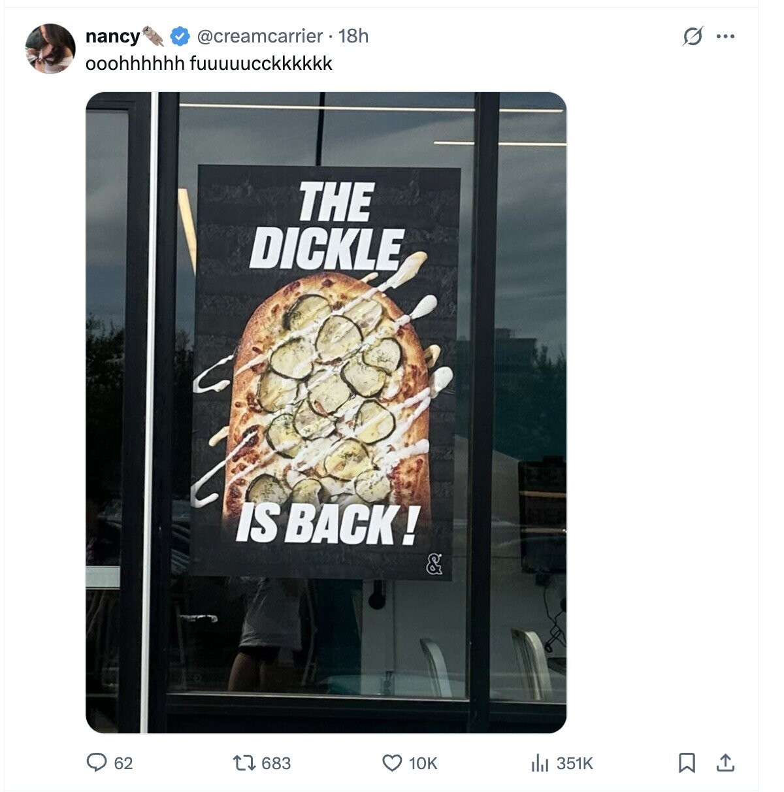The height and width of the screenshot is (792, 784).
Task: Click the 18h timestamp
Action: click(x=353, y=37)
